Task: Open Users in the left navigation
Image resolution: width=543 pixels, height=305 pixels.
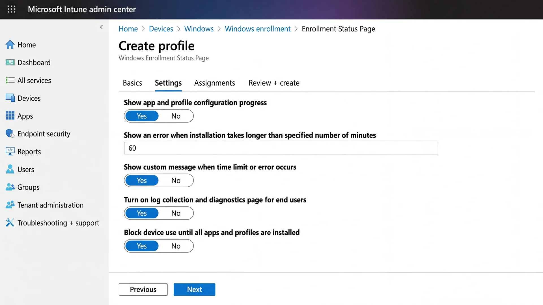Action: click(26, 169)
